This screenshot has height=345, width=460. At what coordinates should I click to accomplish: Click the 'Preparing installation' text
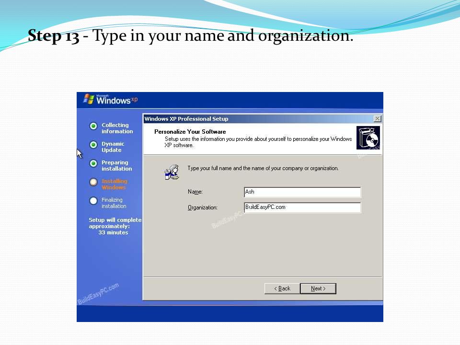117,165
